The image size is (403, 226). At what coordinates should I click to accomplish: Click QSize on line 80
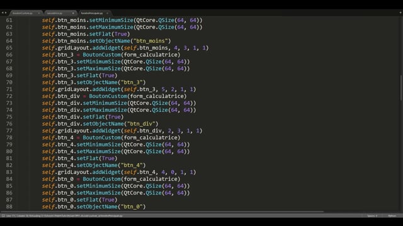pyautogui.click(x=154, y=151)
